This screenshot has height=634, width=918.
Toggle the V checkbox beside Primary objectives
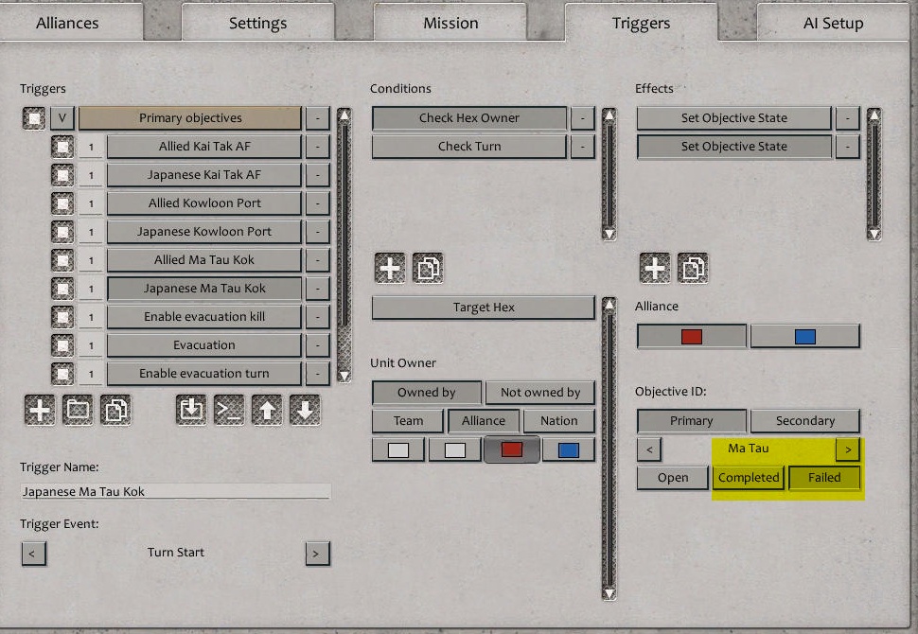[62, 117]
